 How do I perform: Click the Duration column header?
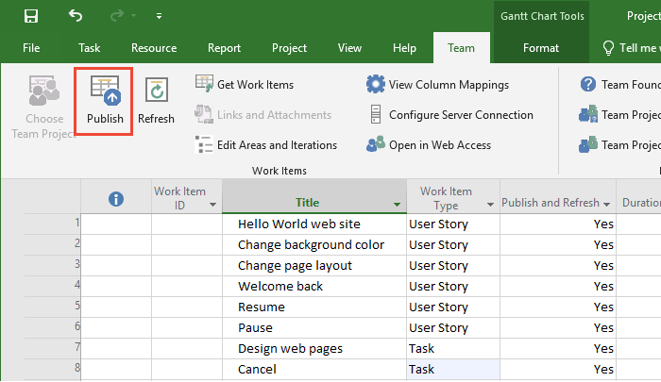point(638,197)
